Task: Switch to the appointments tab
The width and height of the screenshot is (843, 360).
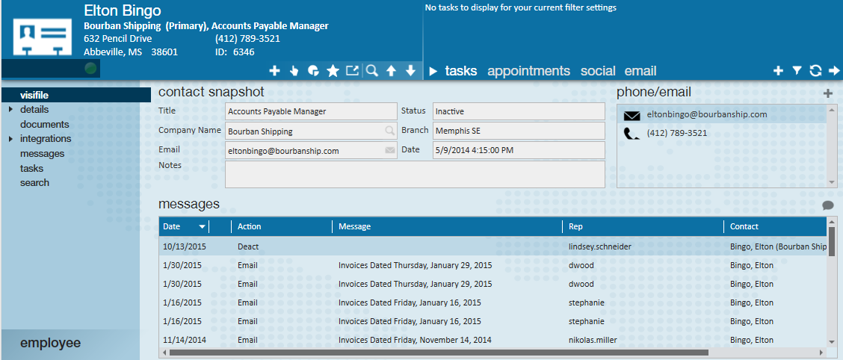Action: 528,71
